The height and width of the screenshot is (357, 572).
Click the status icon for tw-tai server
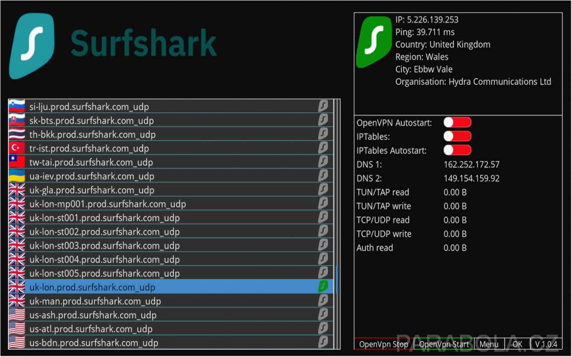pyautogui.click(x=323, y=161)
